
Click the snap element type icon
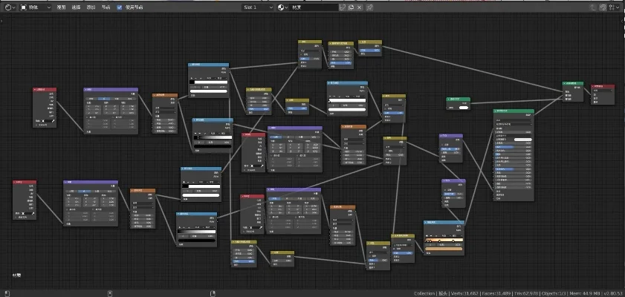[x=612, y=7]
